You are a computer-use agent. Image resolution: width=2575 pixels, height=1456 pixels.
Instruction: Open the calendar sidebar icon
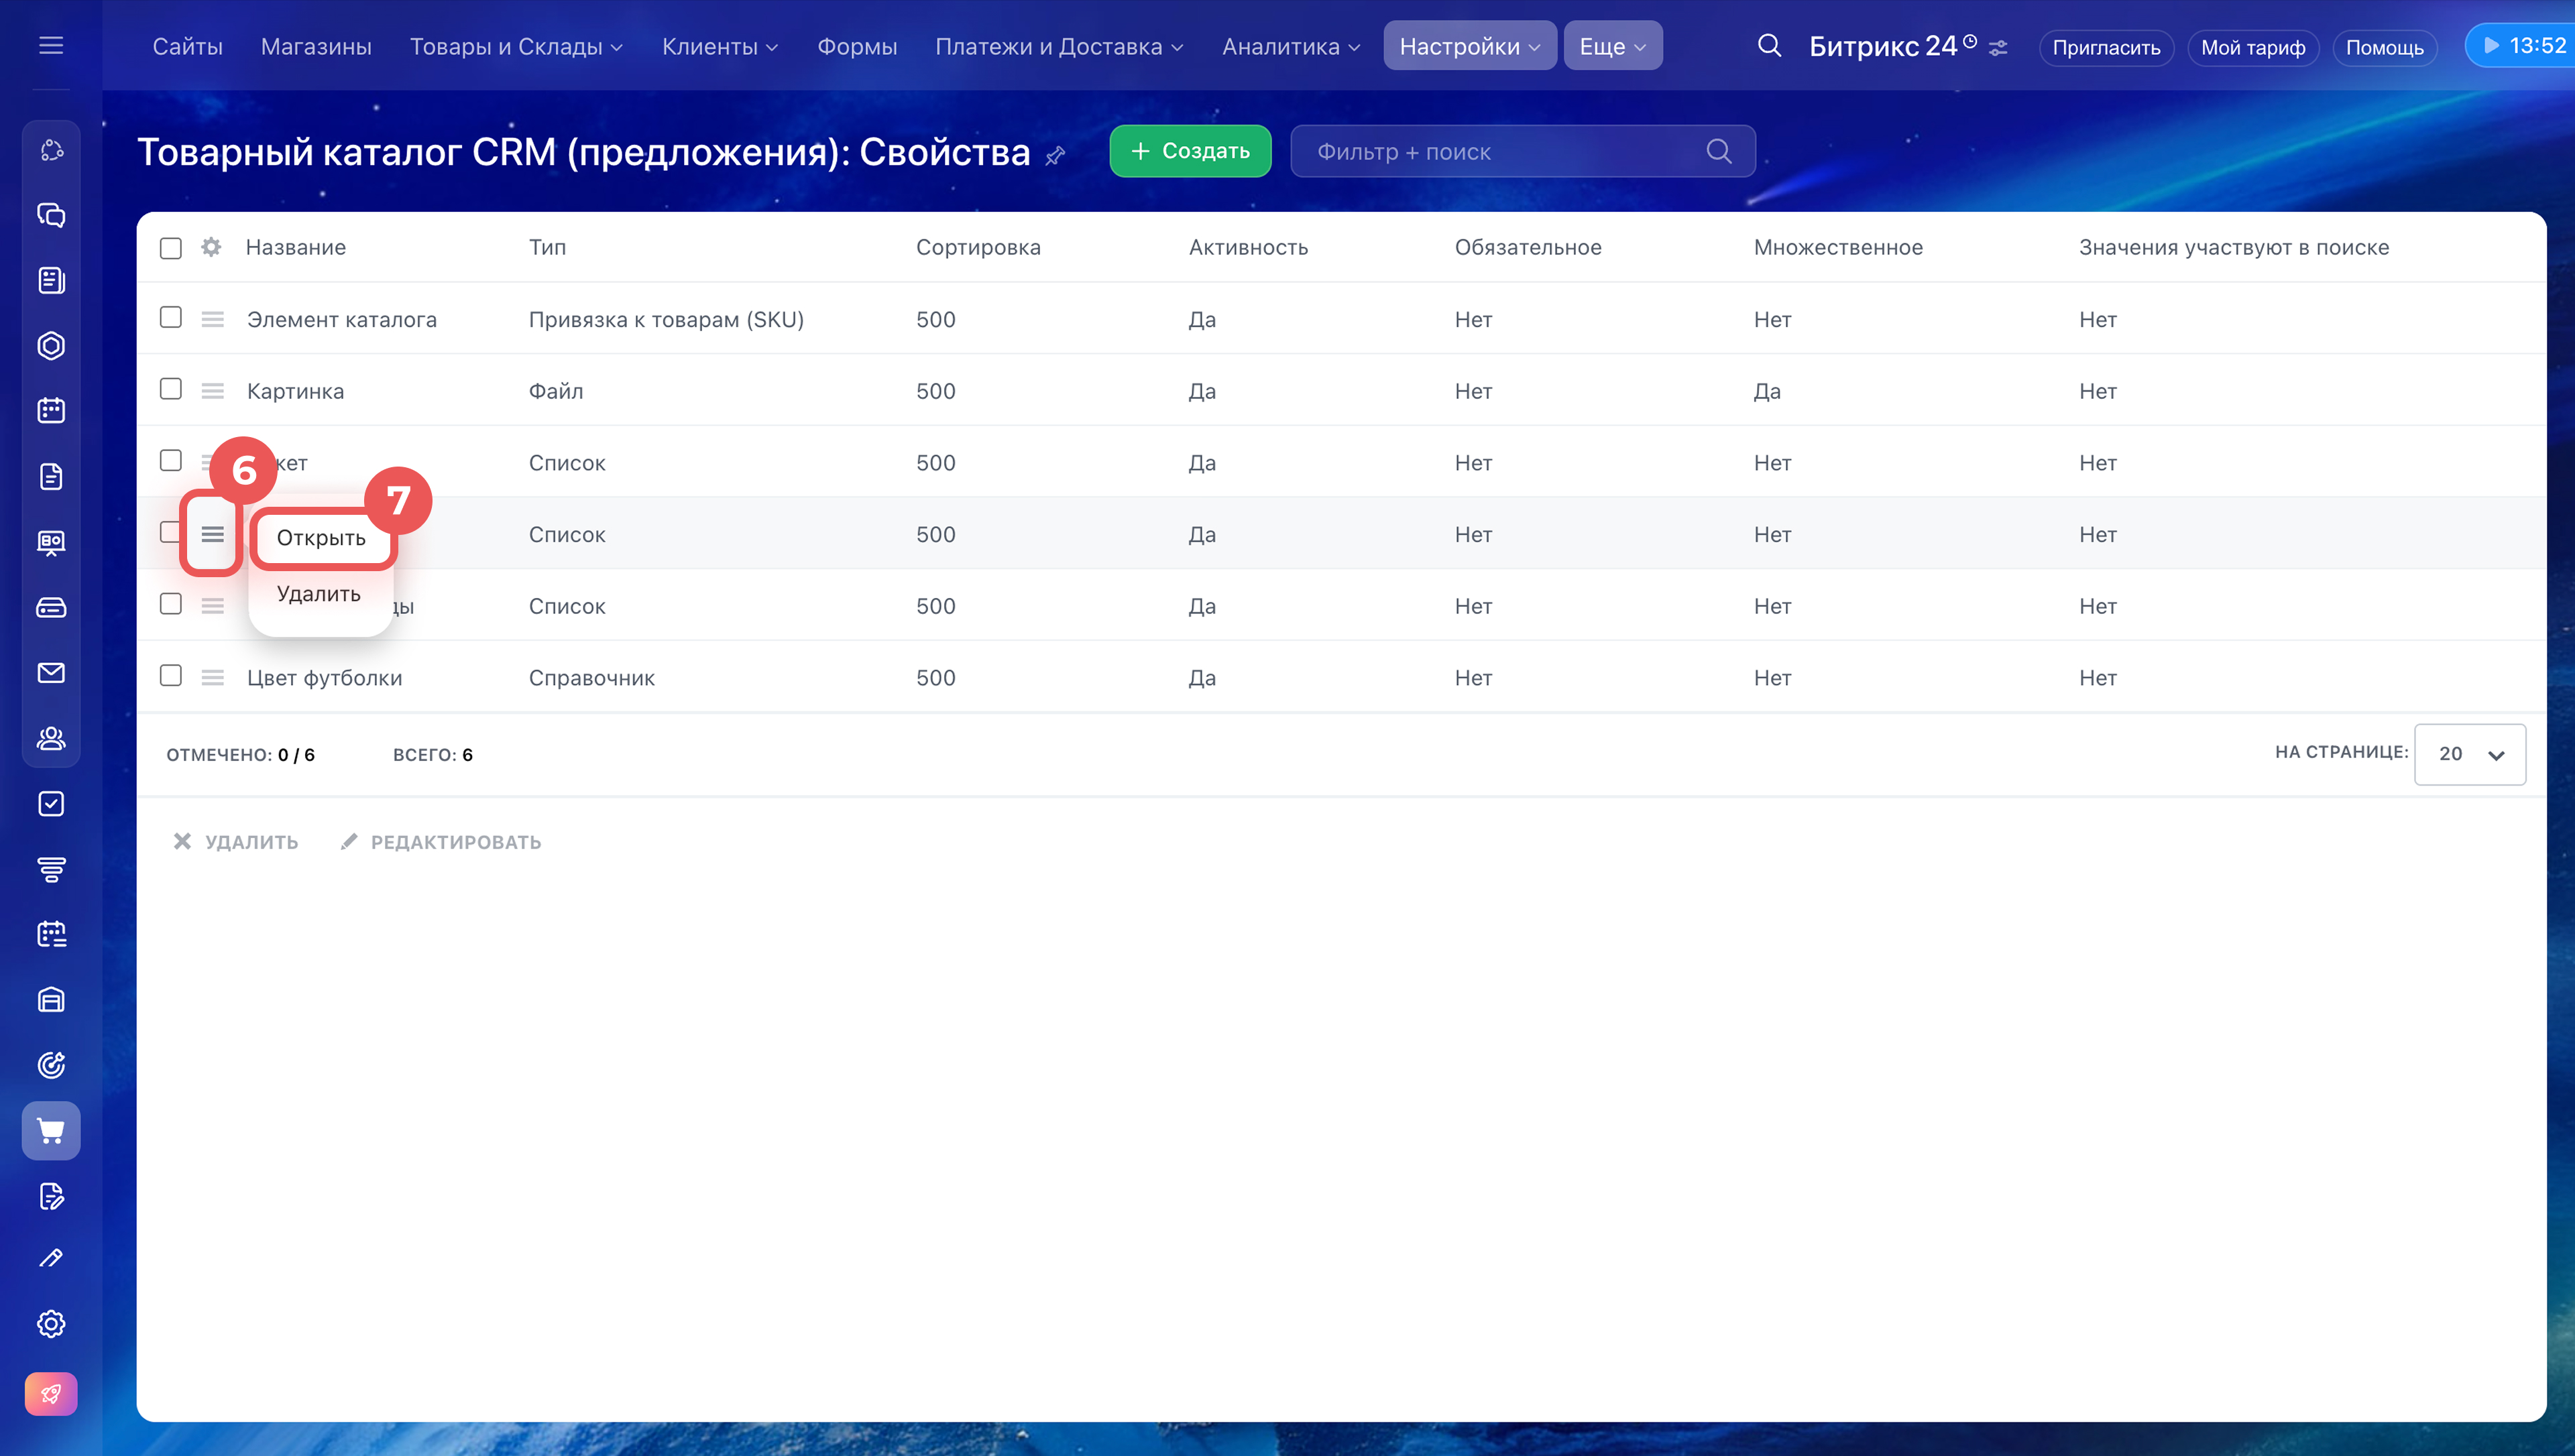(51, 410)
